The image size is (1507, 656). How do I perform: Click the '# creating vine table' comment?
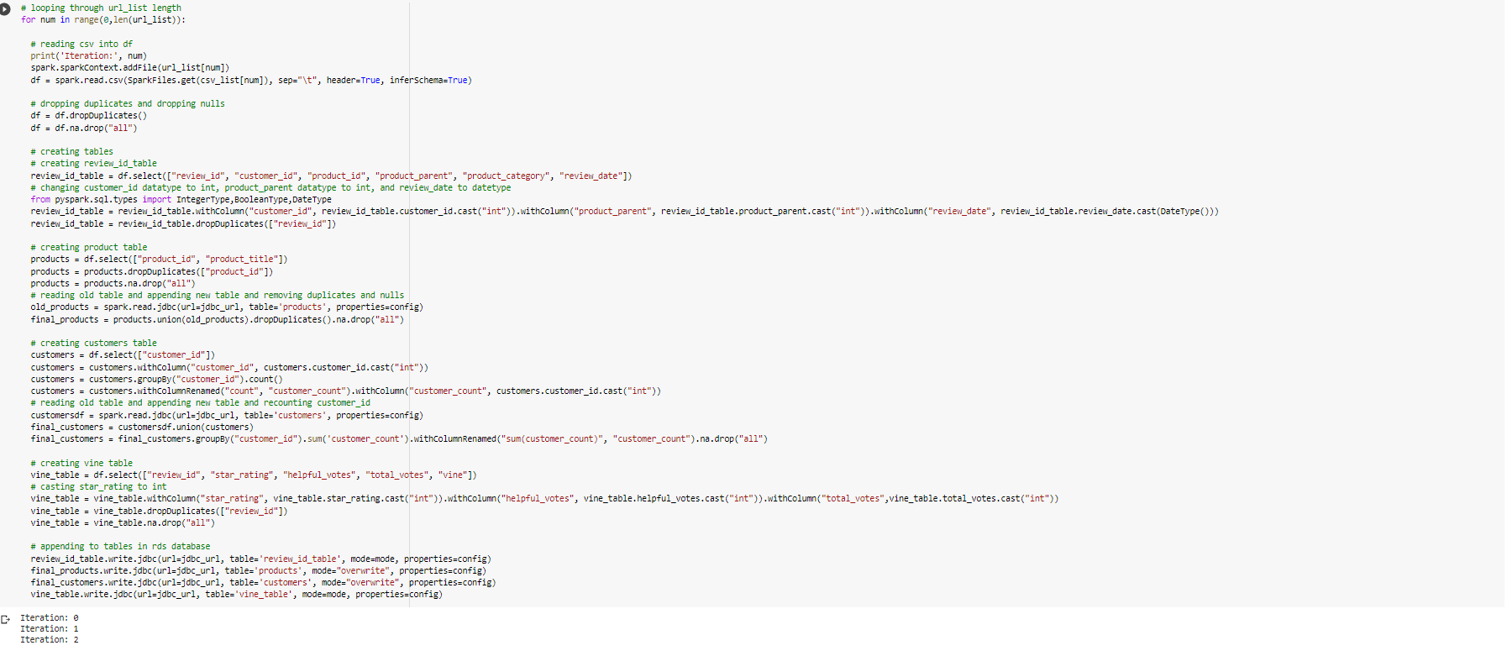[x=81, y=464]
